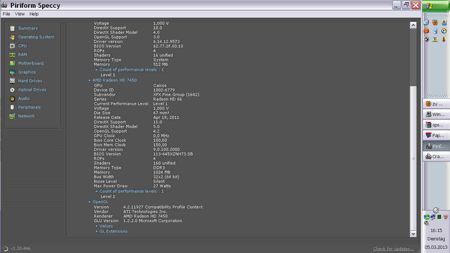The height and width of the screenshot is (253, 450).
Task: Click the Device ID value '1002-6779'
Action: coord(164,90)
